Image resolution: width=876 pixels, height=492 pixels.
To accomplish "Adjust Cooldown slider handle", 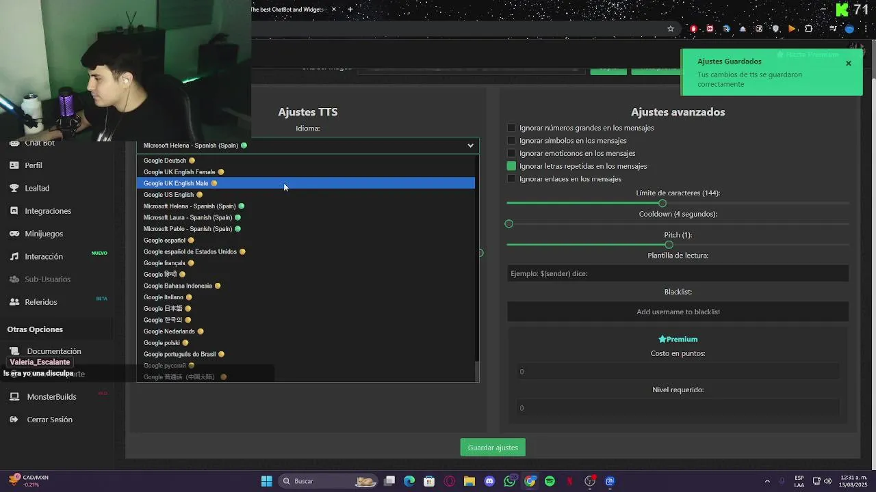I will tap(508, 224).
